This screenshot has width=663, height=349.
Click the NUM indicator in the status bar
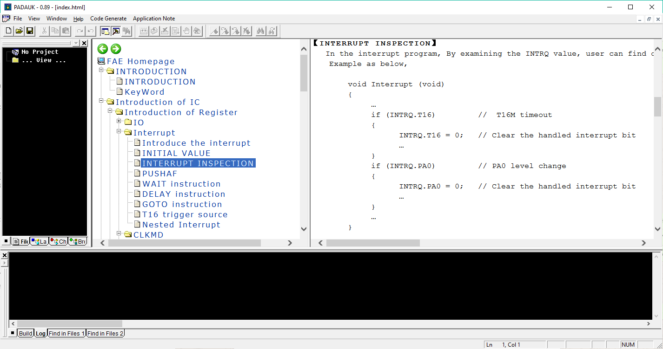[628, 344]
